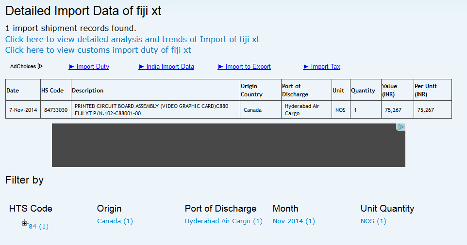
Task: Click the AdChoices triangle icon
Action: coord(40,66)
